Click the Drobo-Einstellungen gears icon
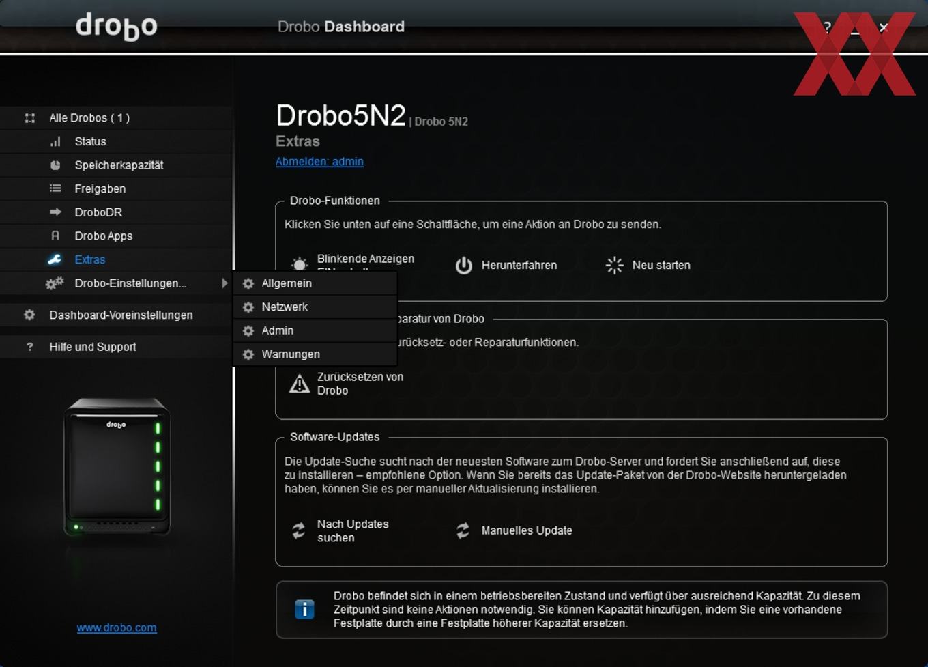The width and height of the screenshot is (928, 667). click(55, 283)
